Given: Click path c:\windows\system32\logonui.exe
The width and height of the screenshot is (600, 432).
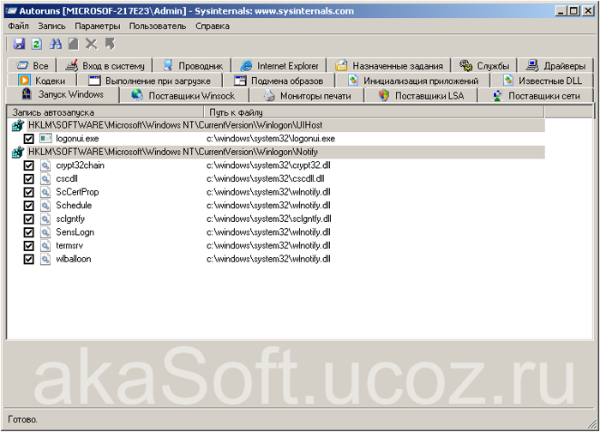Looking at the screenshot, I should click(271, 139).
